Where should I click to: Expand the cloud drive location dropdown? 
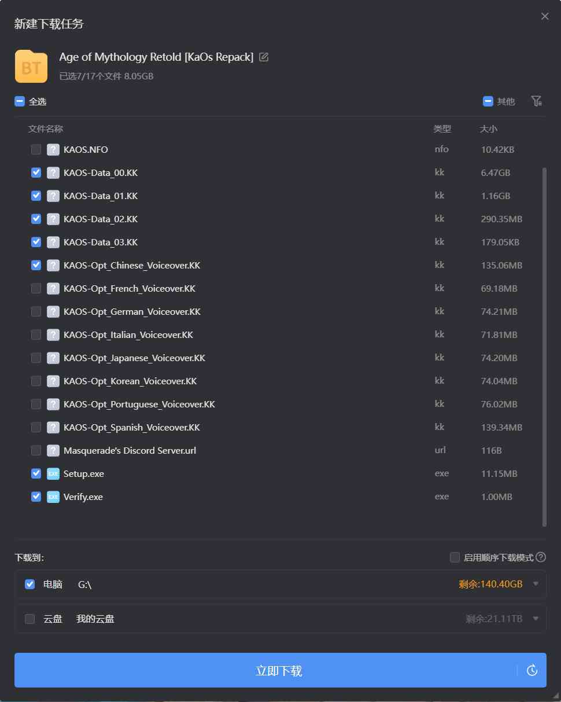click(536, 619)
